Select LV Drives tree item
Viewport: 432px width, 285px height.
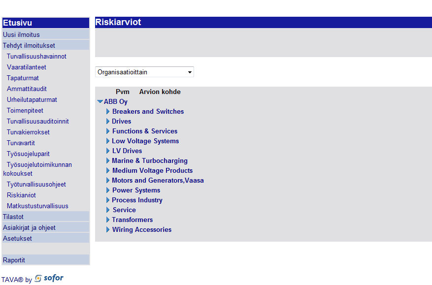coord(127,151)
